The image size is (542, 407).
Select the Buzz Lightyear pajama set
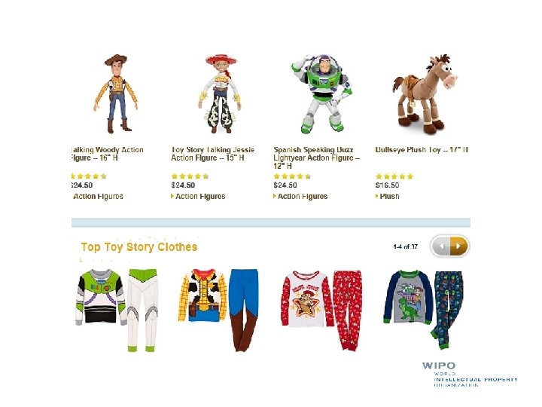(x=117, y=311)
